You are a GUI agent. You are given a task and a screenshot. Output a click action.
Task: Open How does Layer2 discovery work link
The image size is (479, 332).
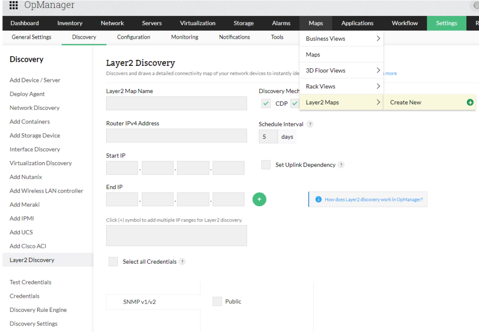(x=374, y=200)
